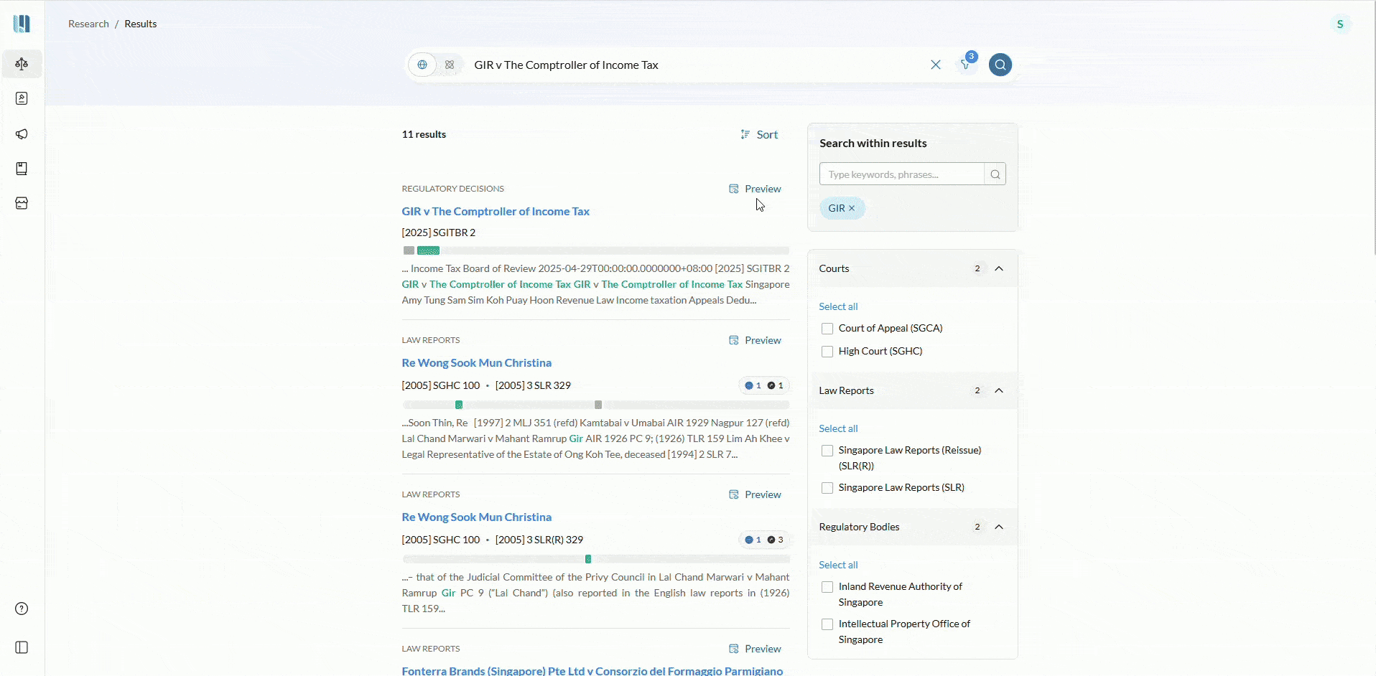This screenshot has width=1376, height=676.
Task: Open the megaphone announcements sidebar icon
Action: pos(22,134)
